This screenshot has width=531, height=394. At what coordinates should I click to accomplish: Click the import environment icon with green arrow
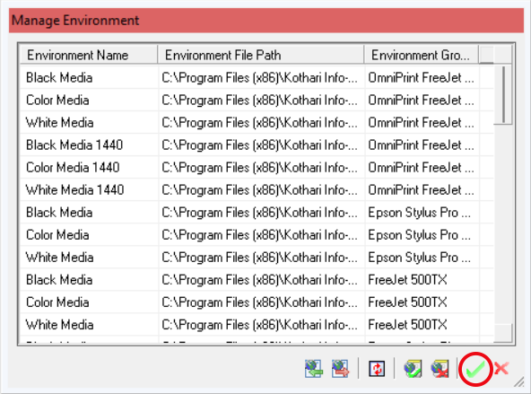[314, 369]
